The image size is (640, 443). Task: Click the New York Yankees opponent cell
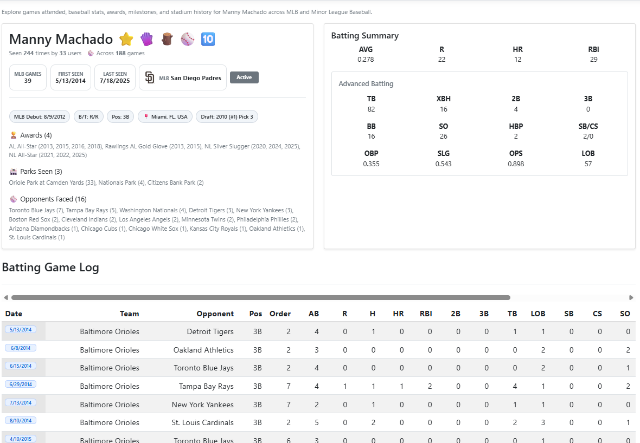point(203,405)
